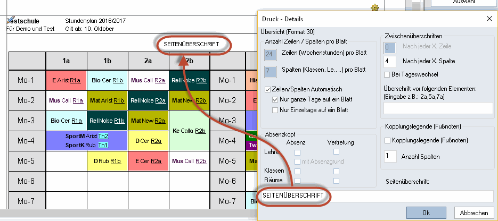
Task: Select the Rel Nobe R1b lesson cell
Action: coord(108,121)
